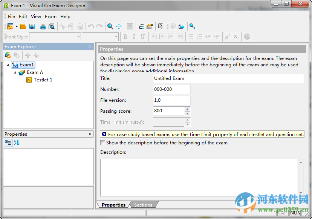This screenshot has width=312, height=219.
Task: Click the Insert Image icon
Action: click(x=130, y=26)
